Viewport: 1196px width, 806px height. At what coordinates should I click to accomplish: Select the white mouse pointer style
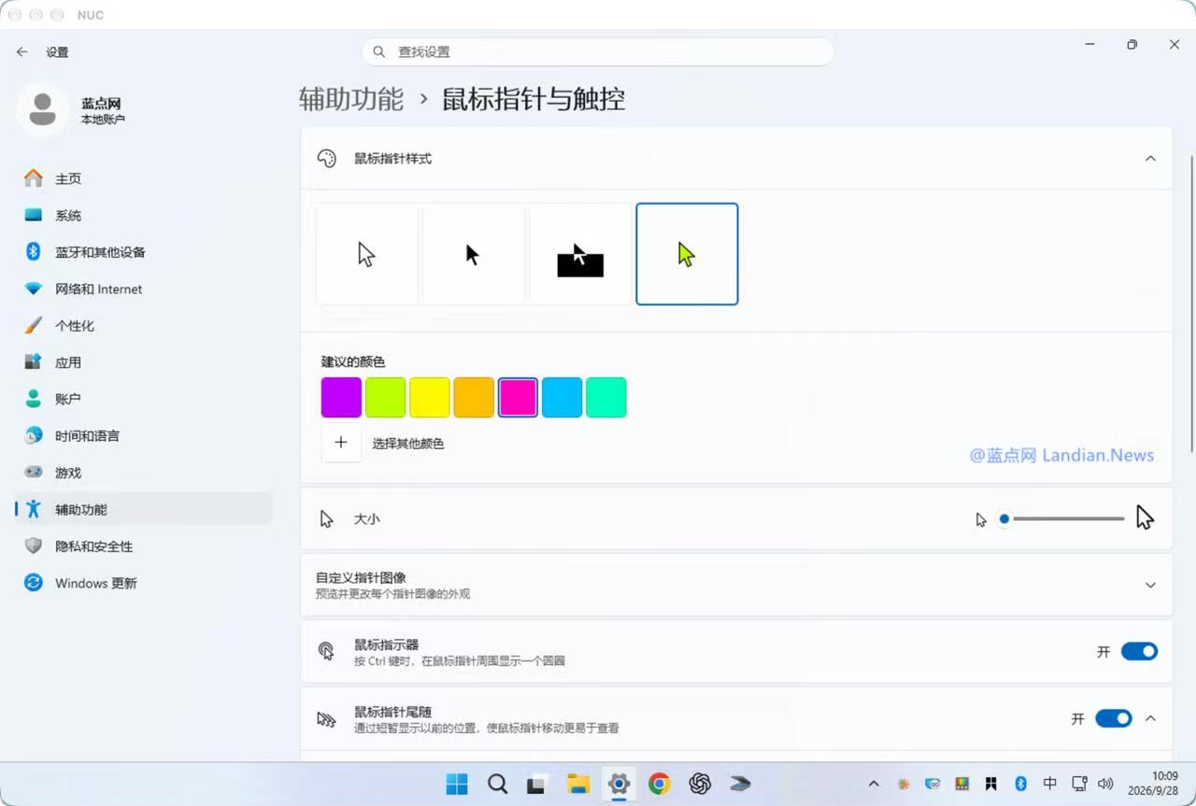pos(367,254)
